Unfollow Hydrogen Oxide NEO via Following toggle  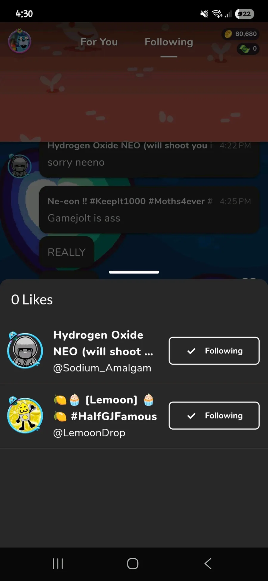214,351
